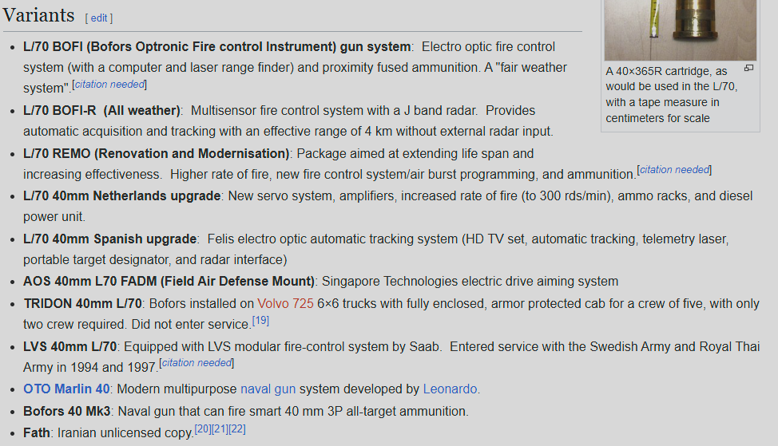This screenshot has width=778, height=446.
Task: Follow the naval gun link
Action: pos(268,389)
